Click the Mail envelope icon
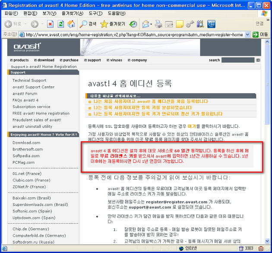Image resolution: width=272 pixels, height=253 pixels. point(146,24)
